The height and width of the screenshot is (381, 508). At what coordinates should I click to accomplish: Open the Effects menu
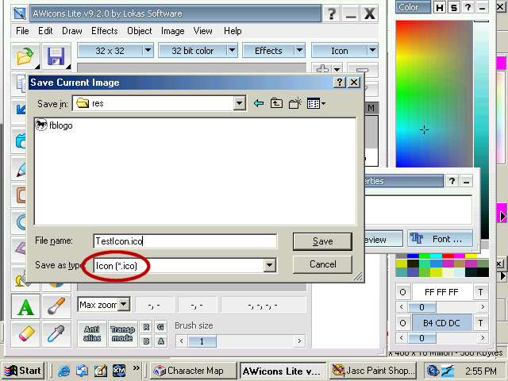pyautogui.click(x=104, y=31)
